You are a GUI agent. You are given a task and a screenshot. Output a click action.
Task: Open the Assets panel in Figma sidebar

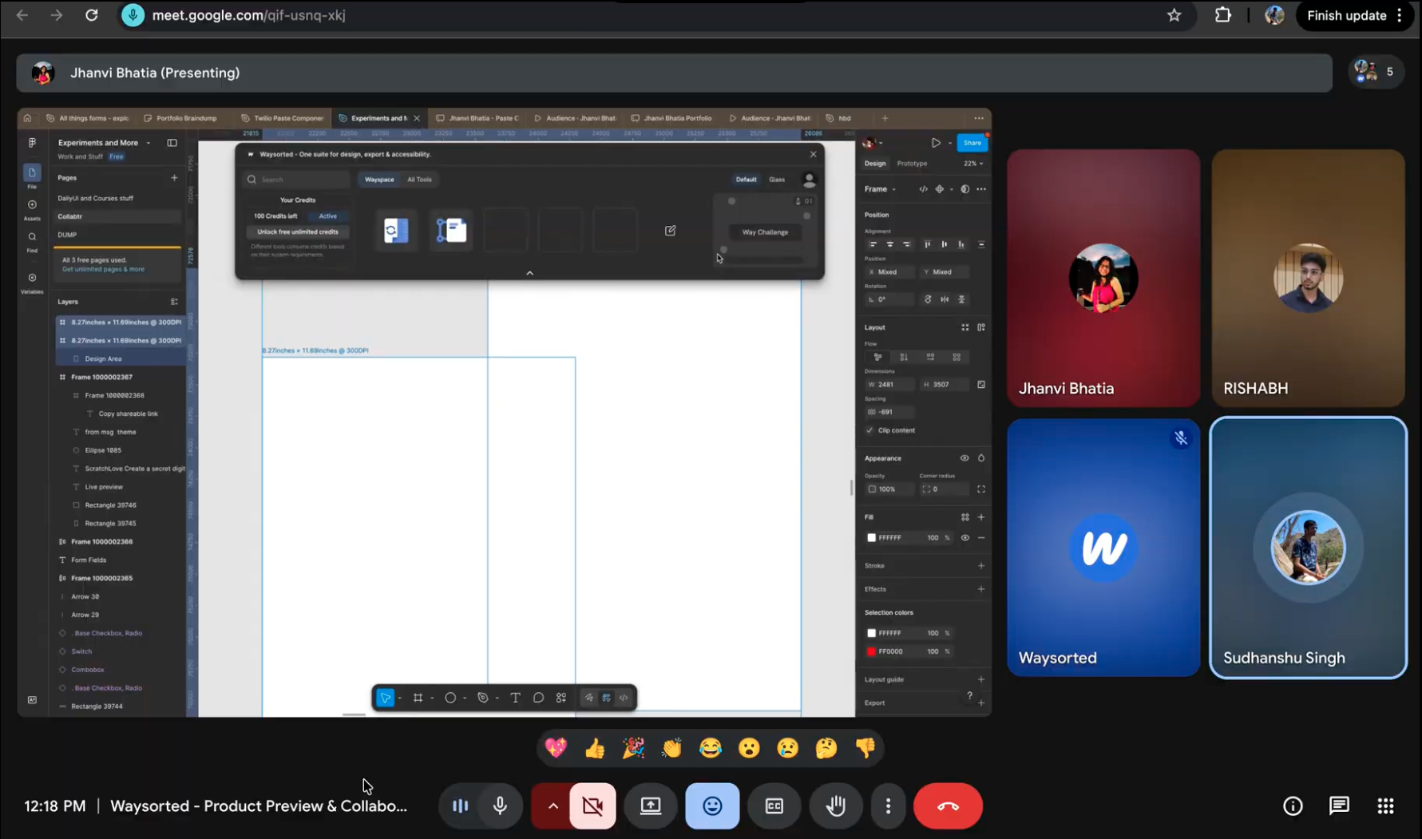coord(32,208)
